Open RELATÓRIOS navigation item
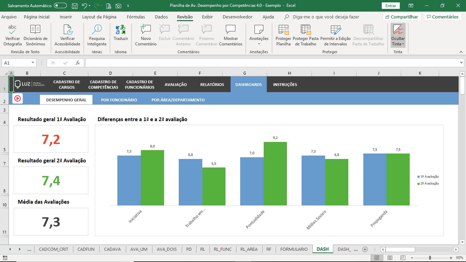Screen dimensions: 466x262 (212, 85)
